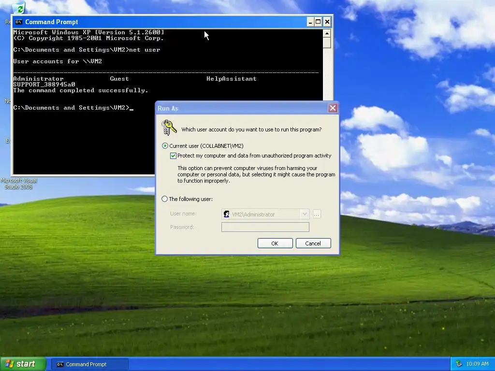495x371 pixels.
Task: Click the Microsoft Windows XP version line
Action: (x=89, y=32)
